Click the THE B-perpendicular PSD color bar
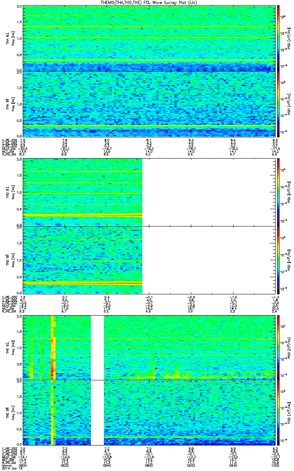The height and width of the screenshot is (471, 294). coord(279,348)
